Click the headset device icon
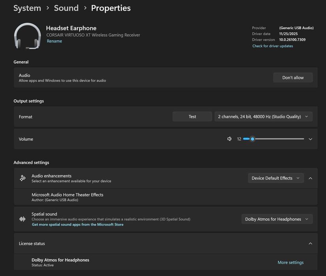This screenshot has height=276, width=326. pos(27,36)
